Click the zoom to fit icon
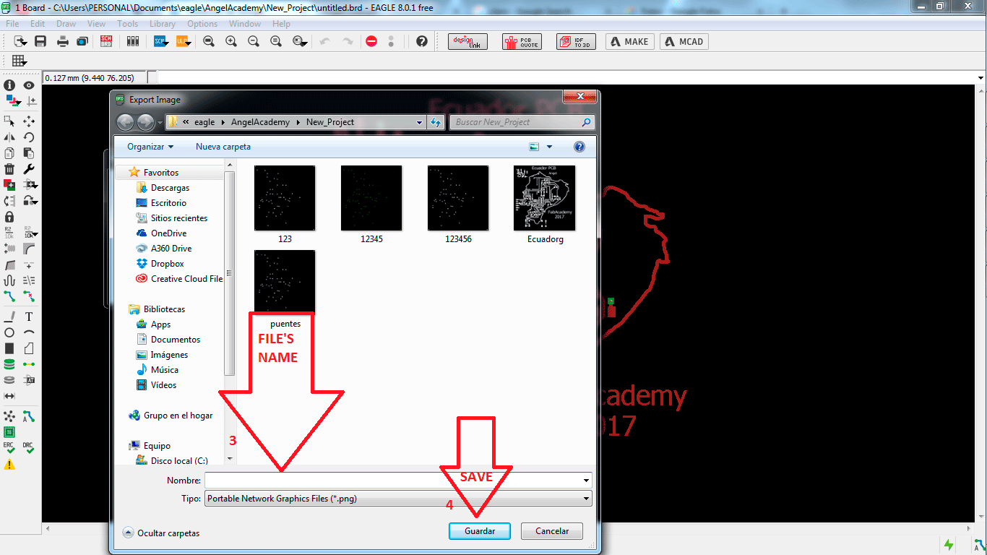 pyautogui.click(x=209, y=41)
